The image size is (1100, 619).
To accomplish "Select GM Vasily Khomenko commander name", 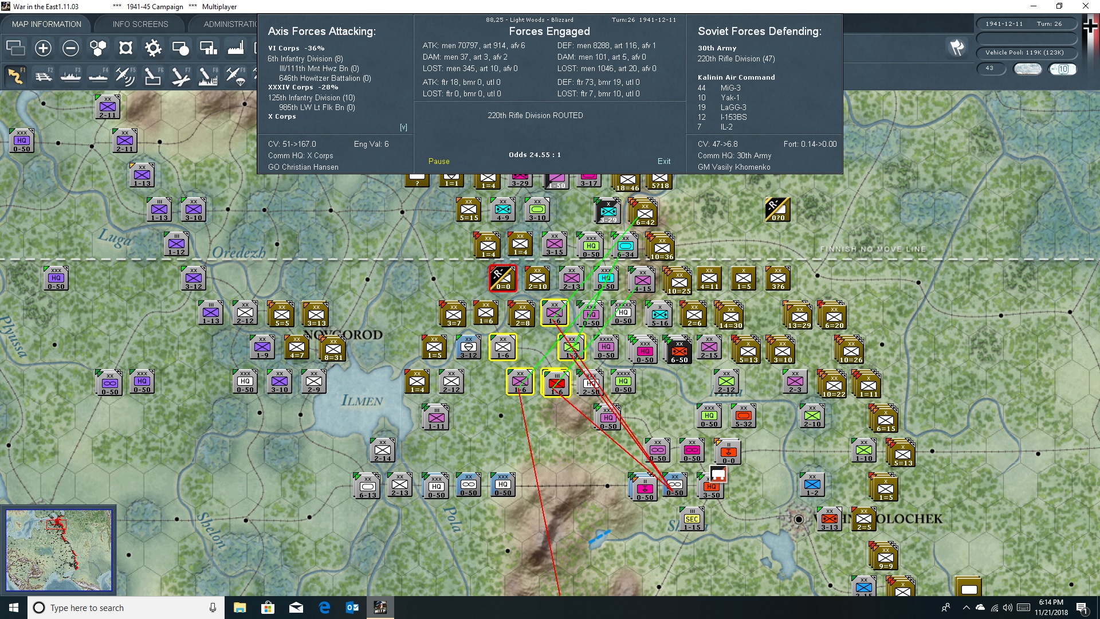I will pyautogui.click(x=734, y=167).
